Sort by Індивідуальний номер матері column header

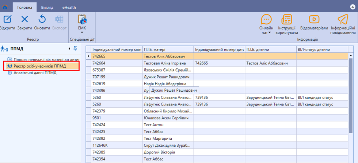coord(117,49)
